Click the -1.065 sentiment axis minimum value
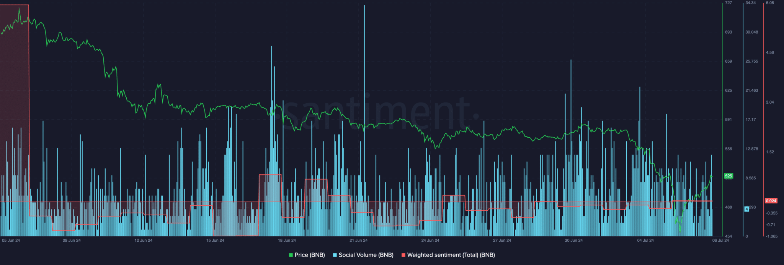Viewport: 784px width, 265px height. [x=771, y=236]
